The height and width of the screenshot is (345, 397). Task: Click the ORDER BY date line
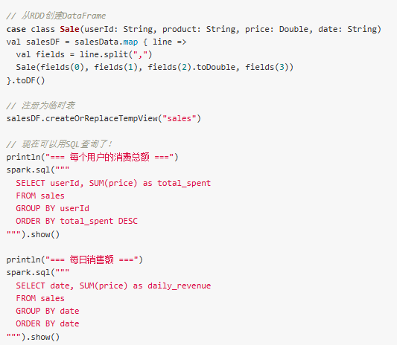tap(48, 323)
